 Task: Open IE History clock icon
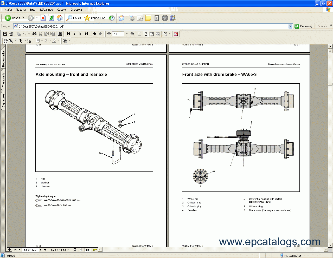(x=112, y=18)
